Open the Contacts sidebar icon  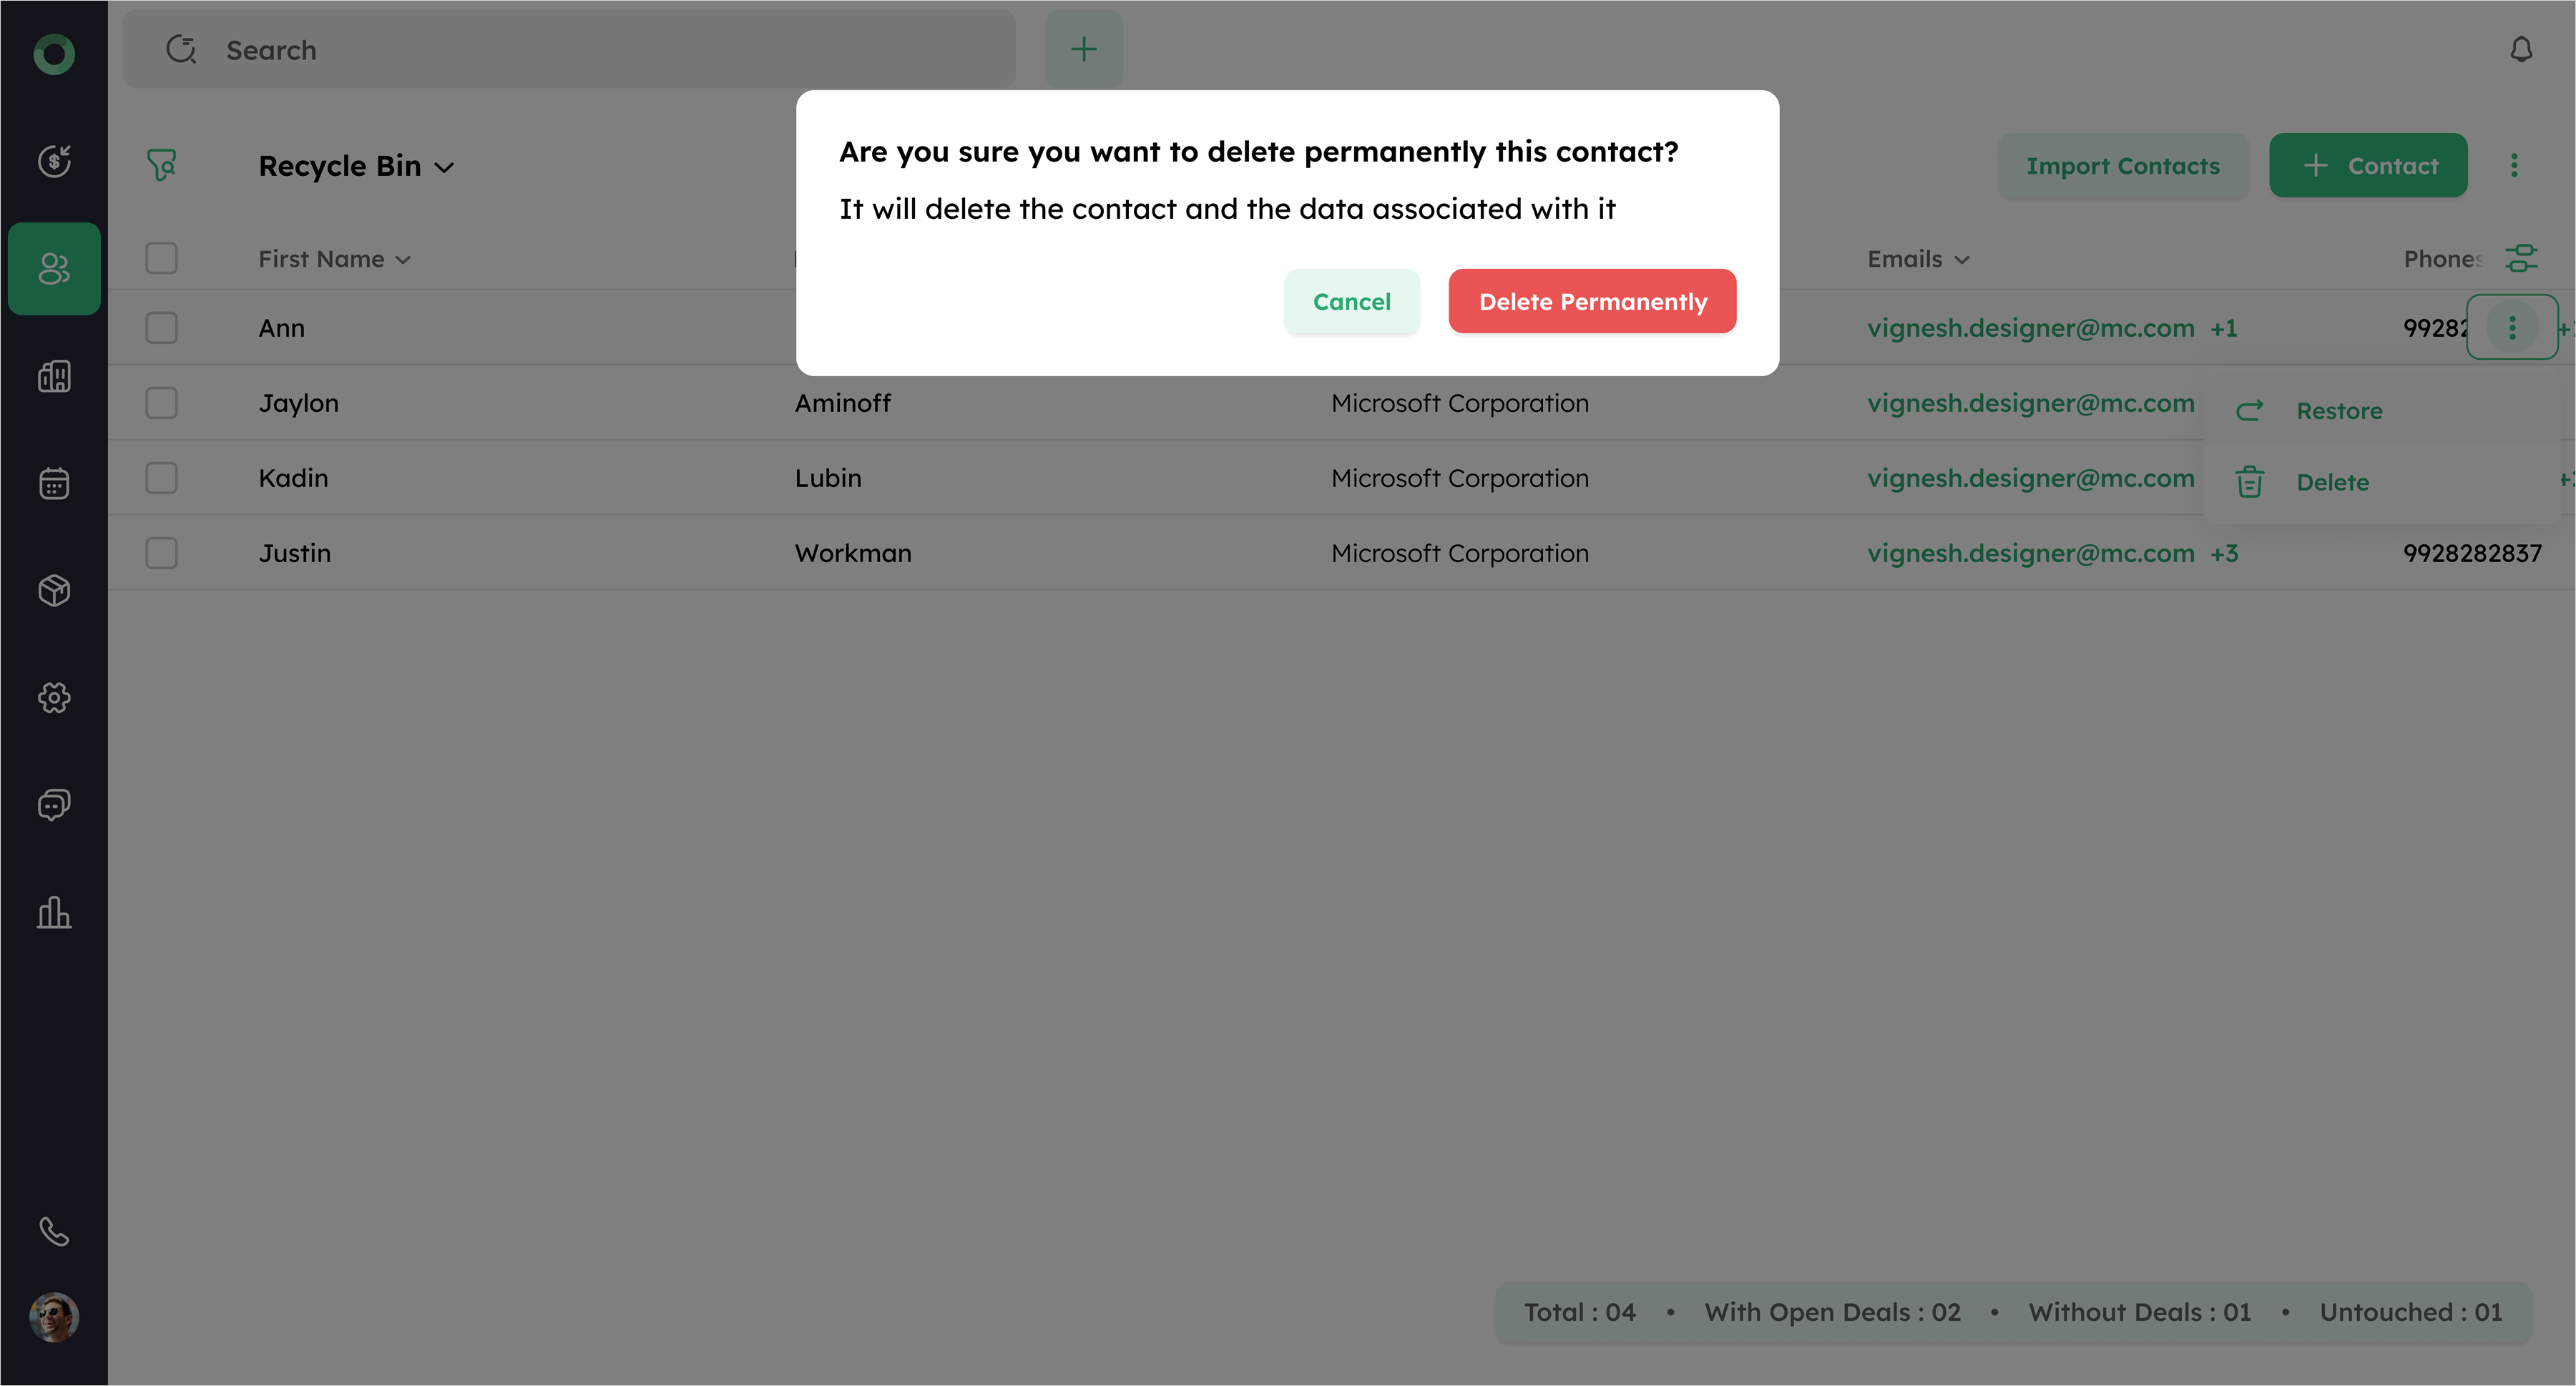54,268
